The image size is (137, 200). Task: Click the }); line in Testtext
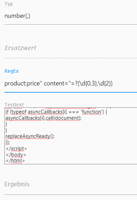click(8, 142)
